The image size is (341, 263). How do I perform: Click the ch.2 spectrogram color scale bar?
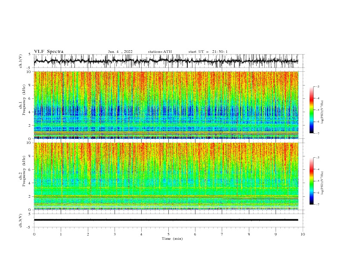click(x=311, y=181)
